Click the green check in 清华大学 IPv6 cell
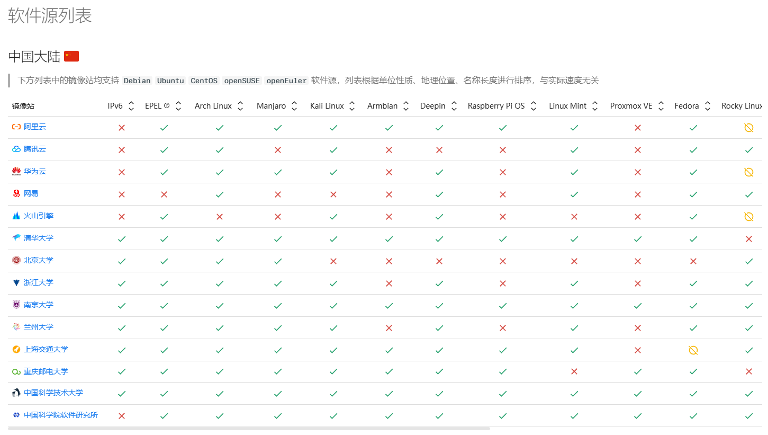The width and height of the screenshot is (768, 435). click(122, 239)
